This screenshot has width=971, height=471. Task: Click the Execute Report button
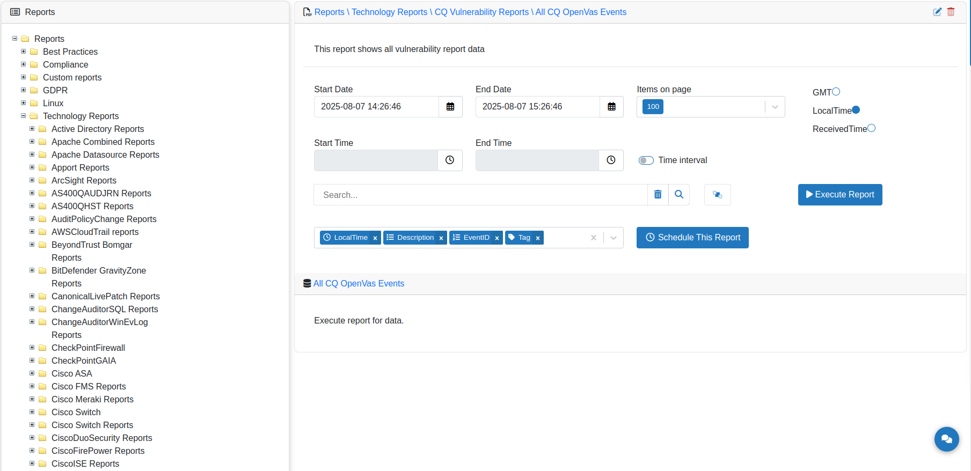click(x=839, y=195)
